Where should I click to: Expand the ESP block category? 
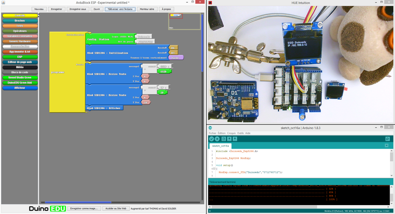click(x=20, y=57)
